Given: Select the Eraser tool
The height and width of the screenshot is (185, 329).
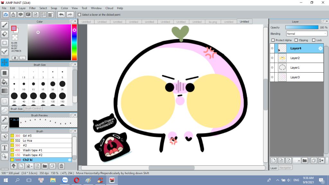Looking at the screenshot, I should (5, 34).
